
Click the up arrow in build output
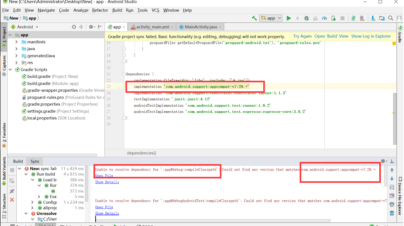pyautogui.click(x=392, y=170)
